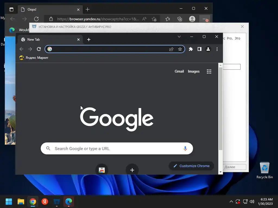Open volume control in system tray

tap(252, 201)
